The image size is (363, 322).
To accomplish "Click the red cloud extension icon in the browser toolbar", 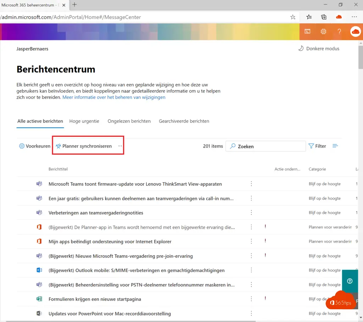I will [339, 17].
